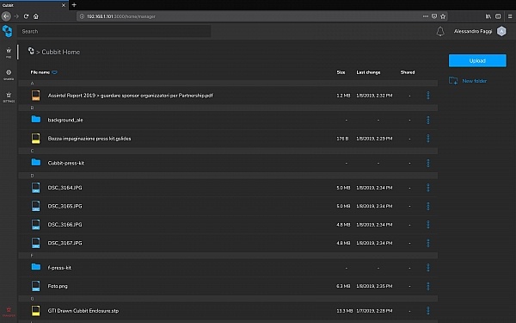This screenshot has width=516, height=323.
Task: Sort files by the Size column
Action: pyautogui.click(x=341, y=72)
